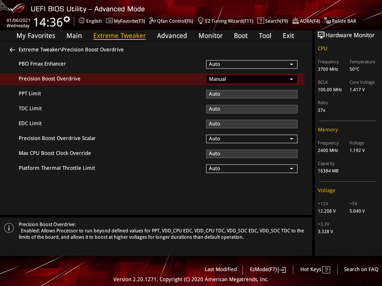The width and height of the screenshot is (382, 286).
Task: Click the Hot Keys question mark icon
Action: [326, 270]
